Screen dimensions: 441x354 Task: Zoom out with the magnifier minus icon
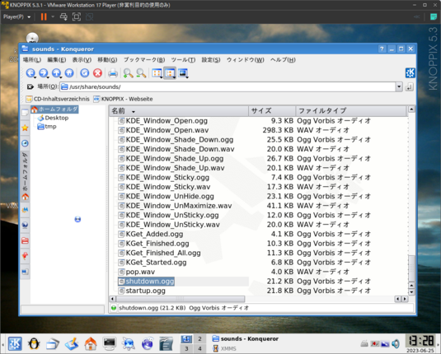[x=141, y=73]
